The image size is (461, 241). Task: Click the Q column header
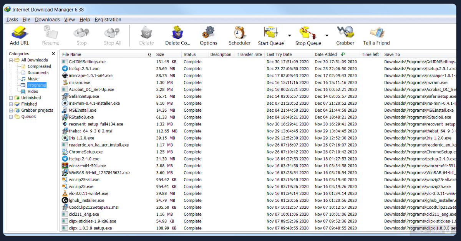(150, 54)
